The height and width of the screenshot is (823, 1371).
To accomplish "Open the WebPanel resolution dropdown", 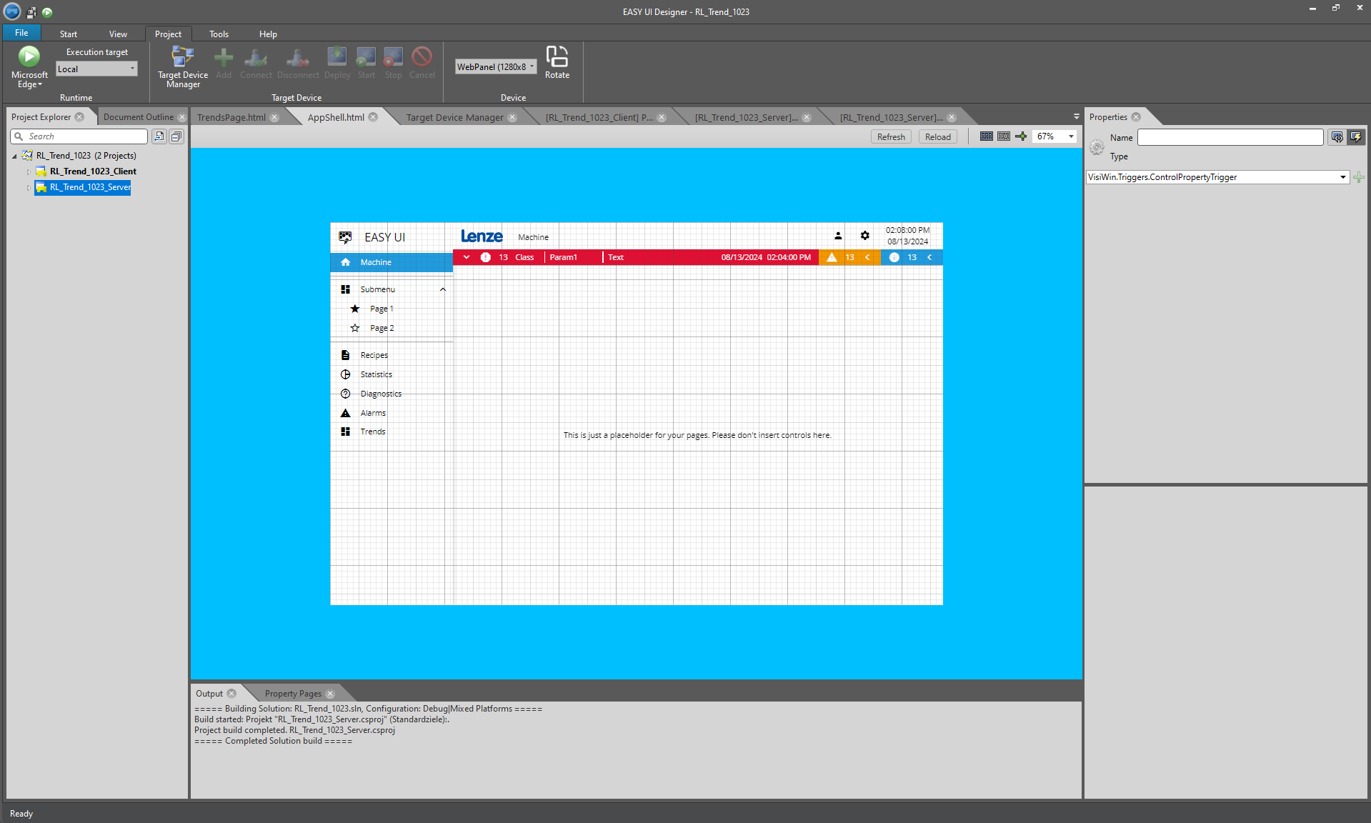I will pos(533,66).
